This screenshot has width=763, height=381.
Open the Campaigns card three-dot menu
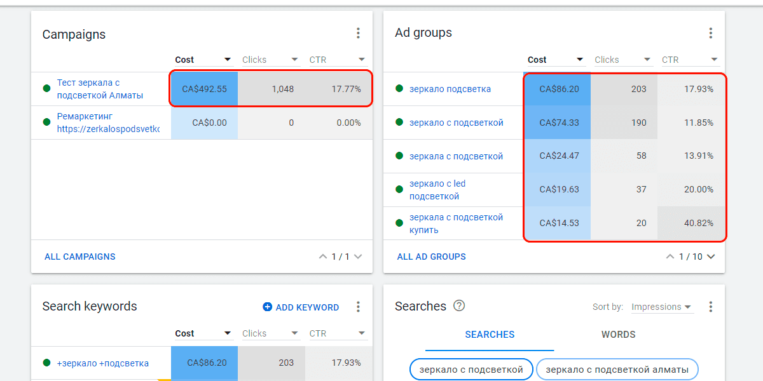tap(358, 34)
